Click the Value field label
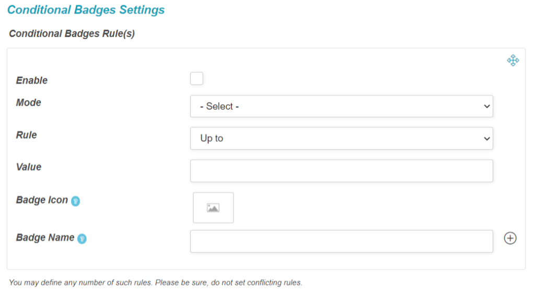535x292 pixels. [x=29, y=167]
